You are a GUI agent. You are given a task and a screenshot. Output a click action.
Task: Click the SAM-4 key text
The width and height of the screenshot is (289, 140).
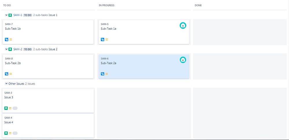[x=8, y=118]
